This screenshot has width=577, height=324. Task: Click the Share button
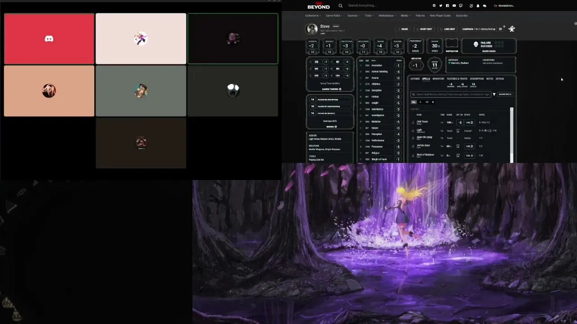click(x=403, y=29)
